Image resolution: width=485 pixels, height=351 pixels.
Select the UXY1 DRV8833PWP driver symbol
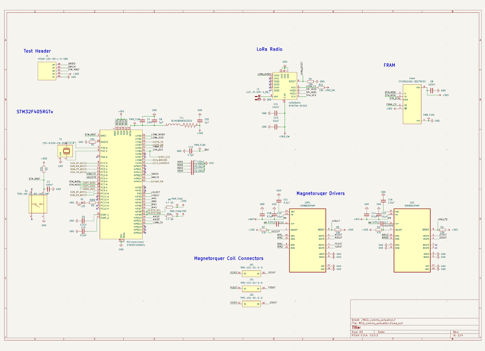point(307,240)
